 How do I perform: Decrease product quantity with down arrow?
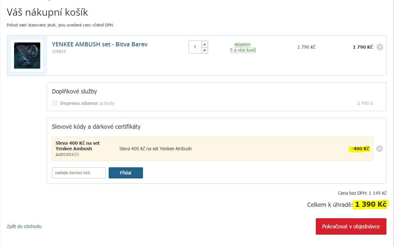205,50
